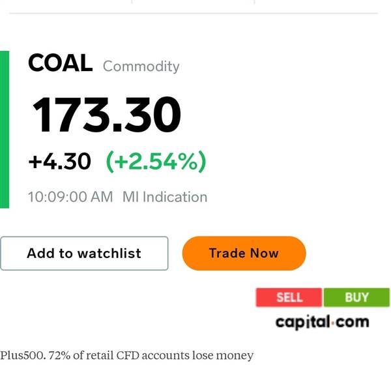Image resolution: width=391 pixels, height=391 pixels.
Task: Click the Plus500 CFD risk disclaimer text
Action: [126, 355]
